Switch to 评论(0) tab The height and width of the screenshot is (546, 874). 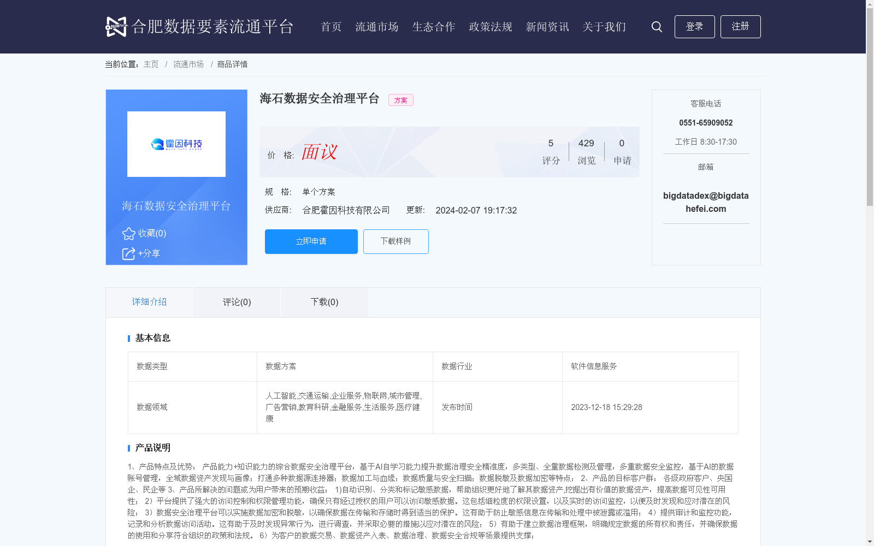[x=237, y=302]
